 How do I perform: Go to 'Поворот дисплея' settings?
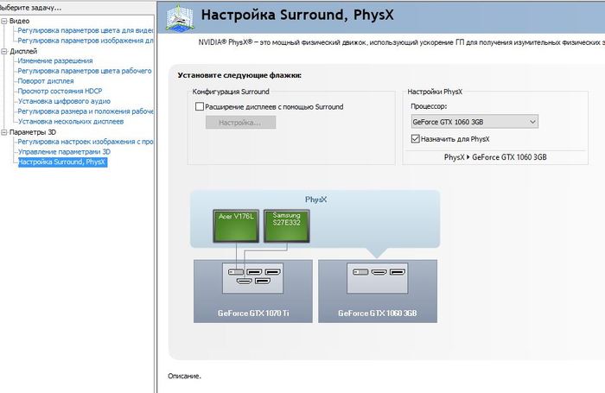pos(46,81)
